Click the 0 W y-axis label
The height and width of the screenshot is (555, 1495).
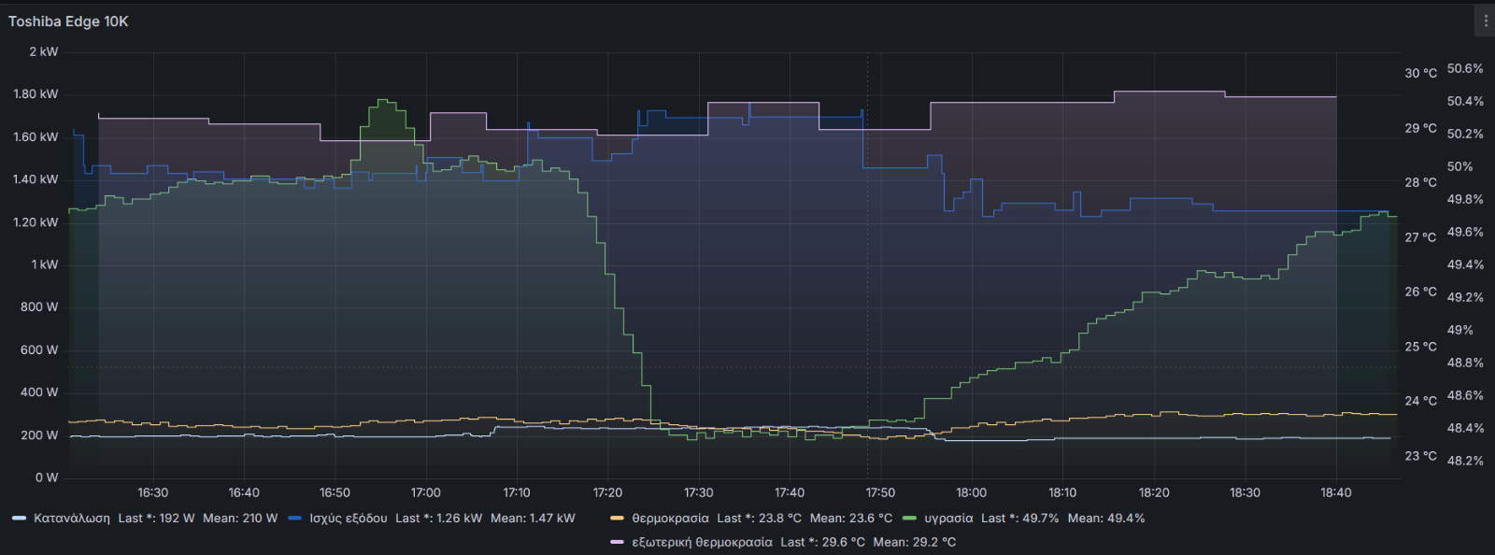pos(47,477)
